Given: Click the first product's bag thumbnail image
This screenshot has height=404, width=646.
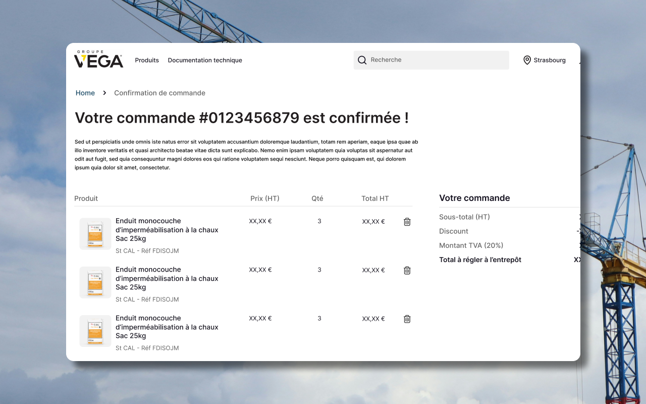Looking at the screenshot, I should tap(95, 233).
